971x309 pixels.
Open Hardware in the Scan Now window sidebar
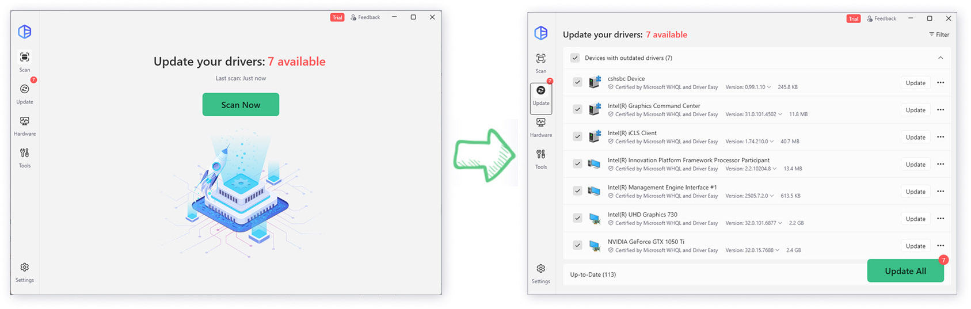pyautogui.click(x=24, y=125)
